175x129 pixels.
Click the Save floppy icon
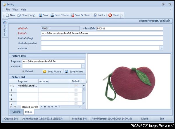41,15
